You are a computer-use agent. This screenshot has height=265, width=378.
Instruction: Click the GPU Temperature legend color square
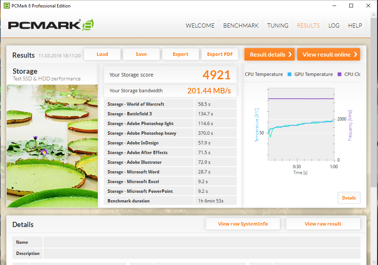[290, 74]
